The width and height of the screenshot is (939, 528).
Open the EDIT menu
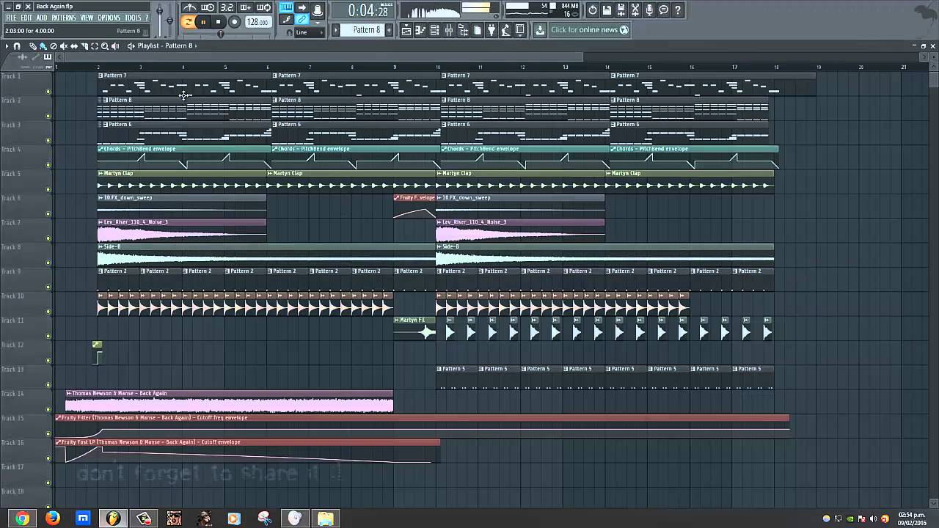tap(26, 18)
